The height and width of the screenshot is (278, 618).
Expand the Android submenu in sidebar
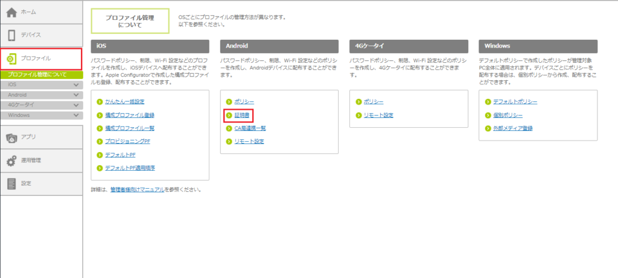point(76,95)
